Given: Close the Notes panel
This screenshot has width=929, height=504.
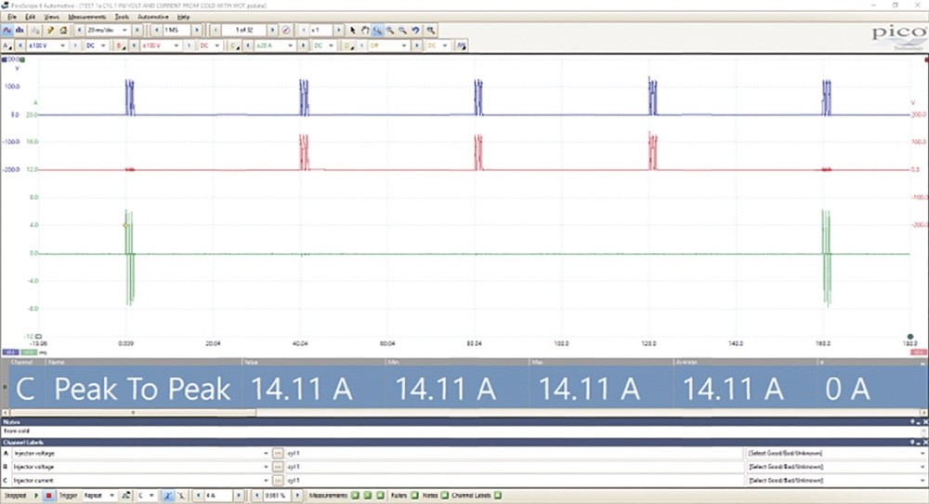Looking at the screenshot, I should (x=925, y=422).
